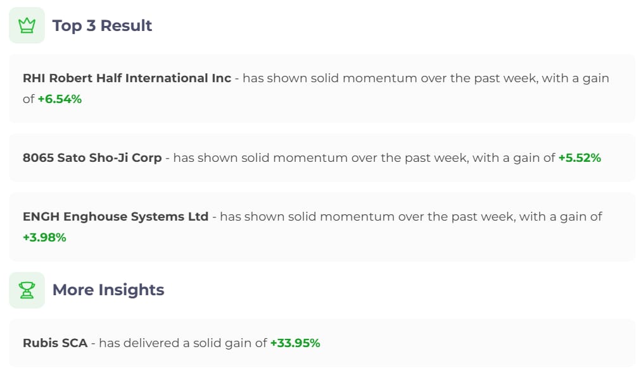Click the RHI ticker symbol
Viewport: 641px width, 373px height.
[34, 78]
